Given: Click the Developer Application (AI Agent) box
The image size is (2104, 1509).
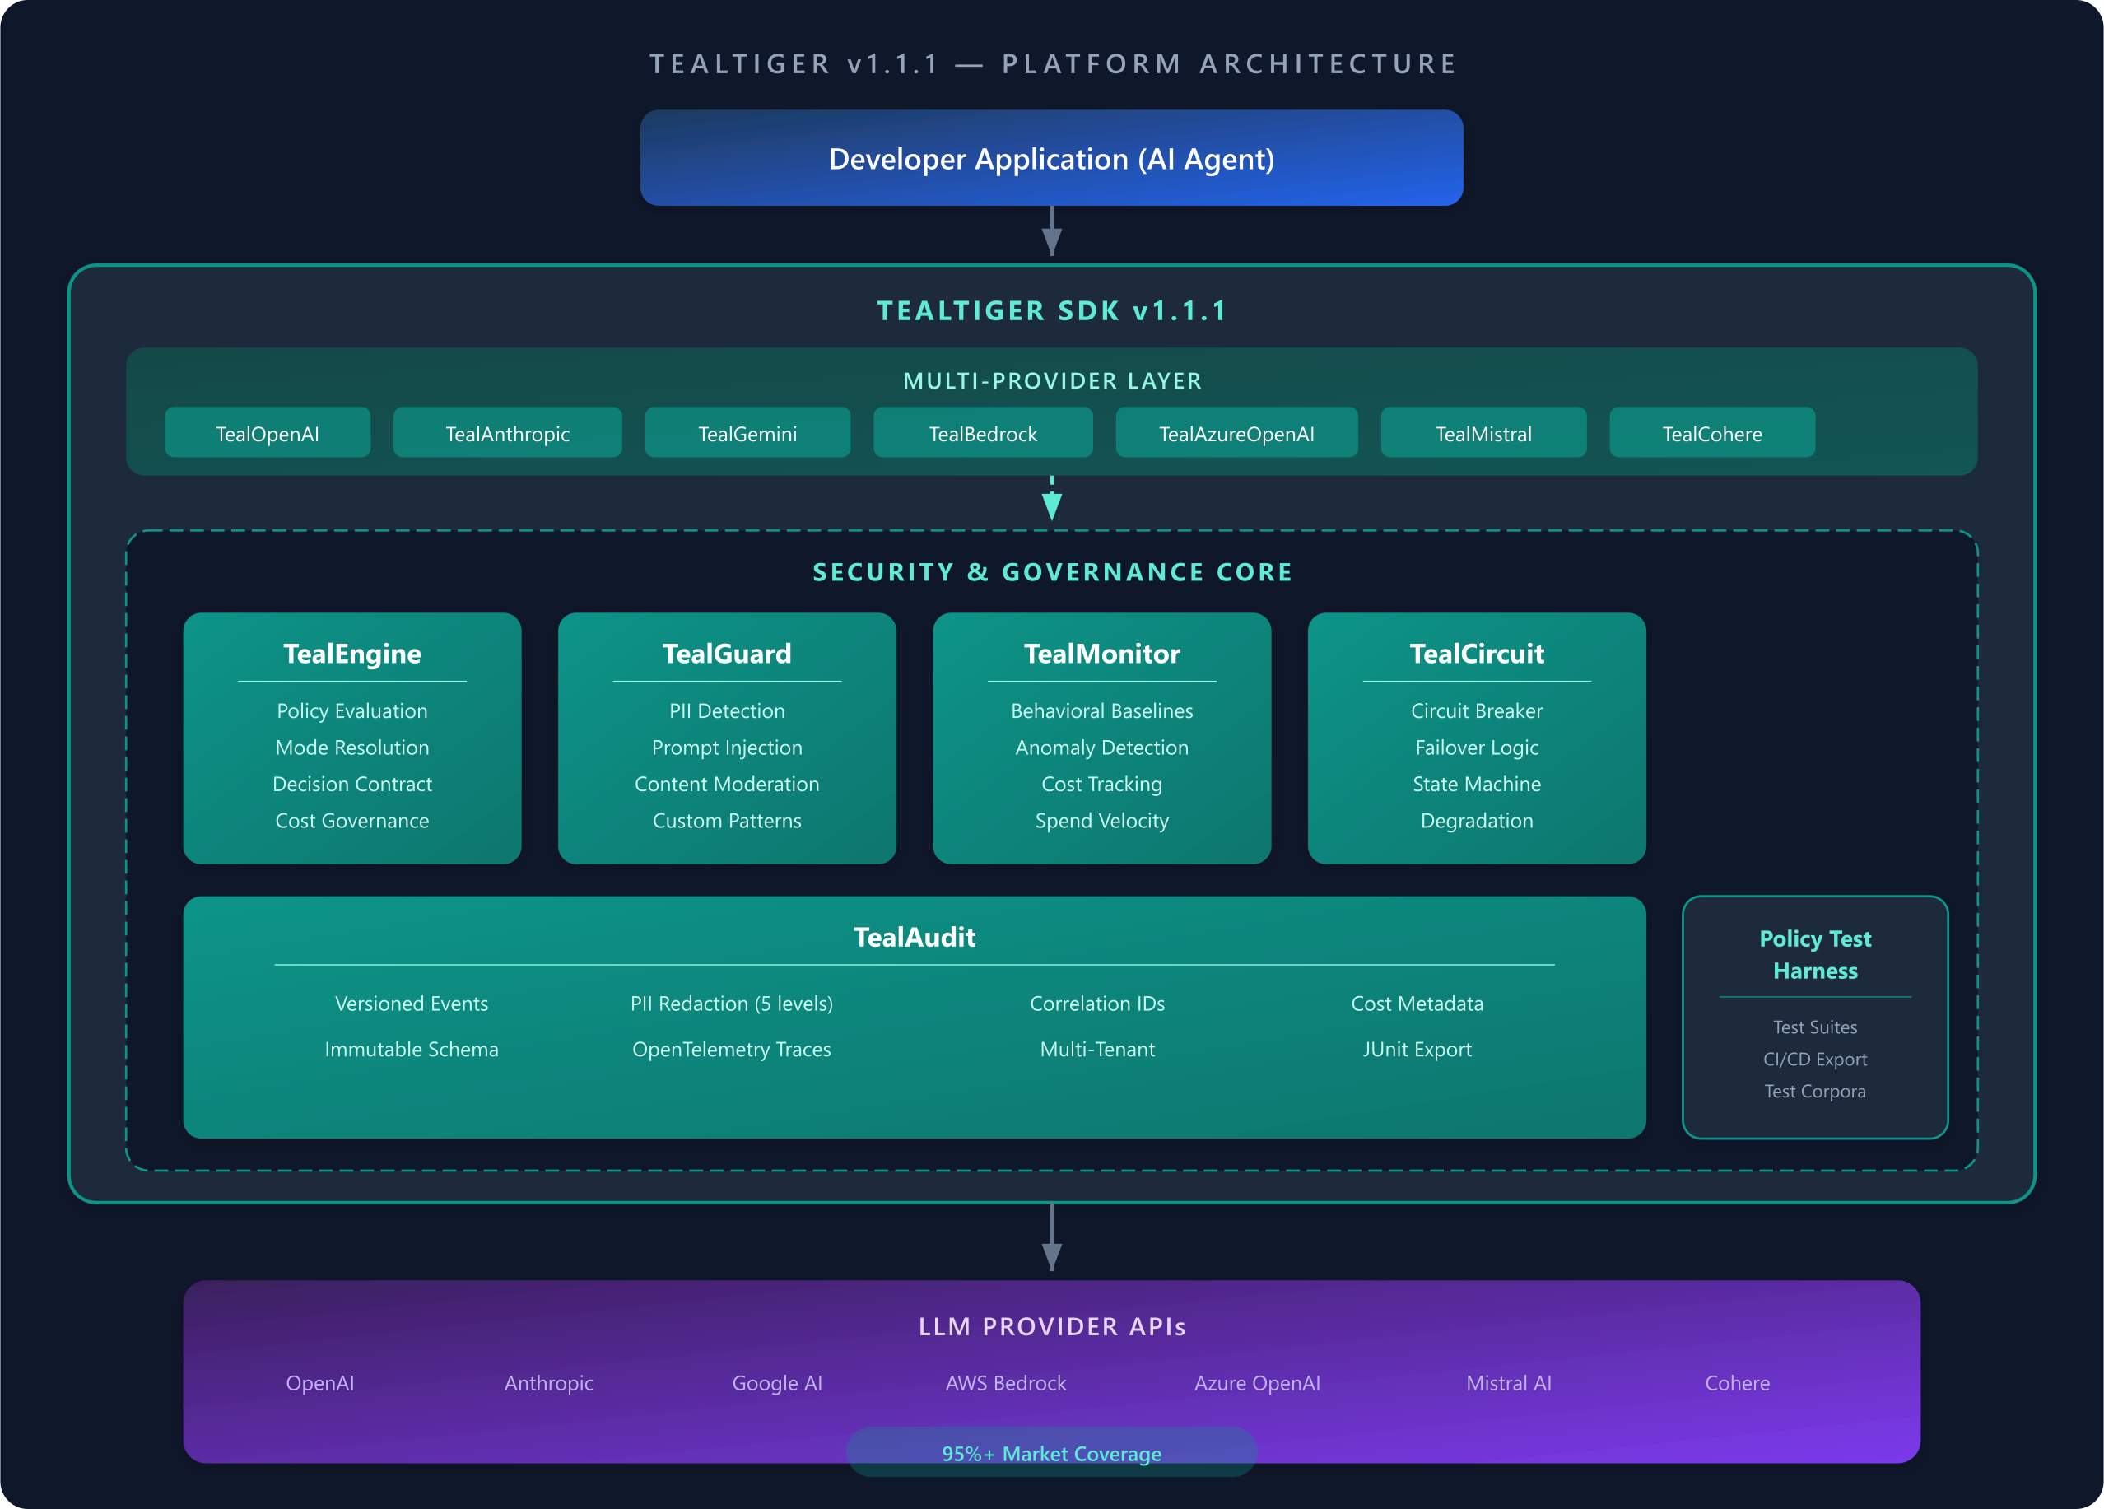Looking at the screenshot, I should click(1051, 159).
